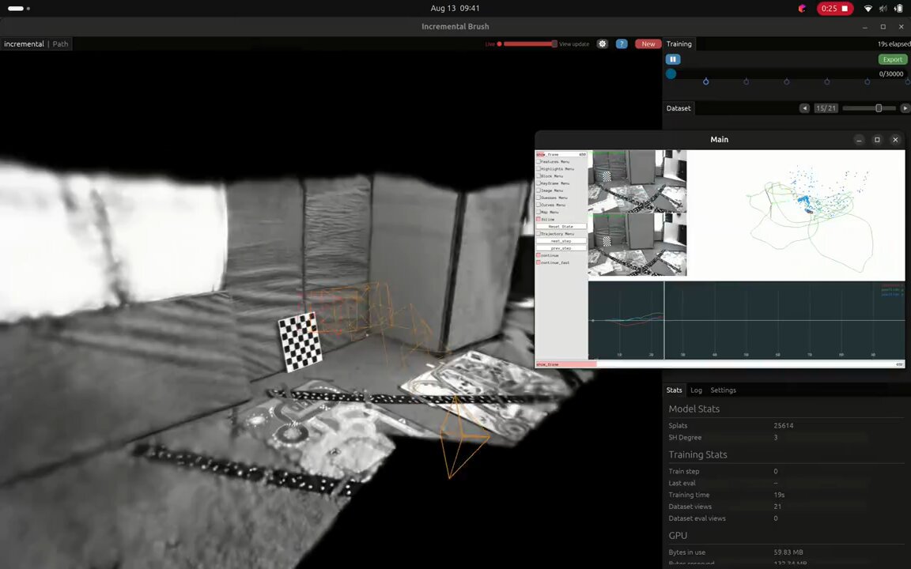This screenshot has width=911, height=569.
Task: Click the 19s elapsed text
Action: (x=894, y=44)
